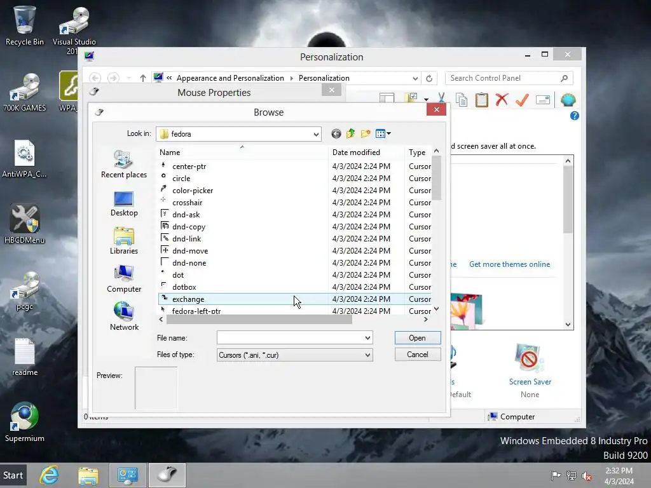Click the muted volume tray icon
The image size is (651, 488).
pyautogui.click(x=587, y=475)
